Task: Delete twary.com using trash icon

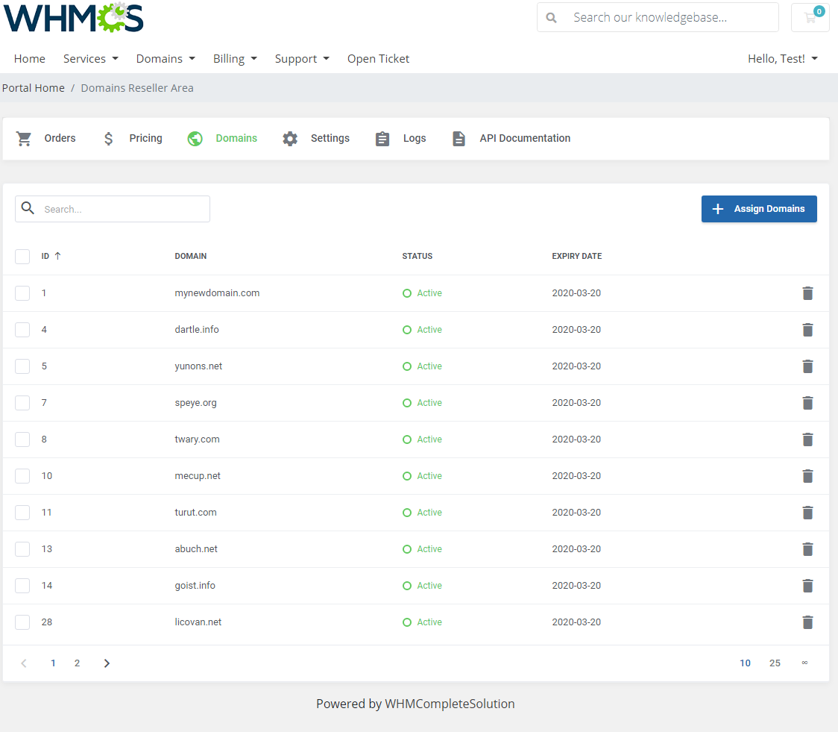Action: 807,439
